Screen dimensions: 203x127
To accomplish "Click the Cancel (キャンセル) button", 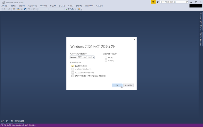I will point(128,85).
